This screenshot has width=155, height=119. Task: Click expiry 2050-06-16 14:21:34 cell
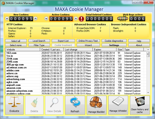pos(104,70)
